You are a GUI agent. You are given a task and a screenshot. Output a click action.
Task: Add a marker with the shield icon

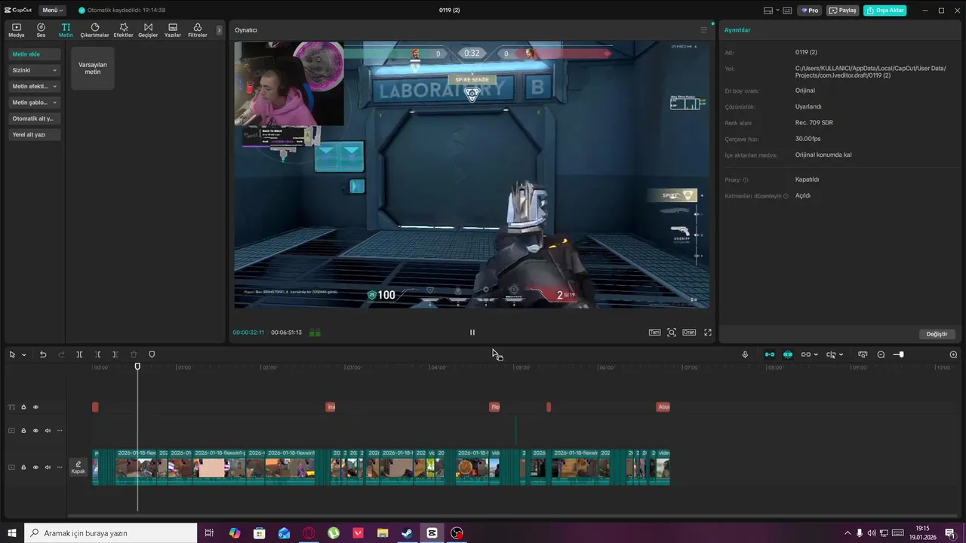[x=152, y=354]
